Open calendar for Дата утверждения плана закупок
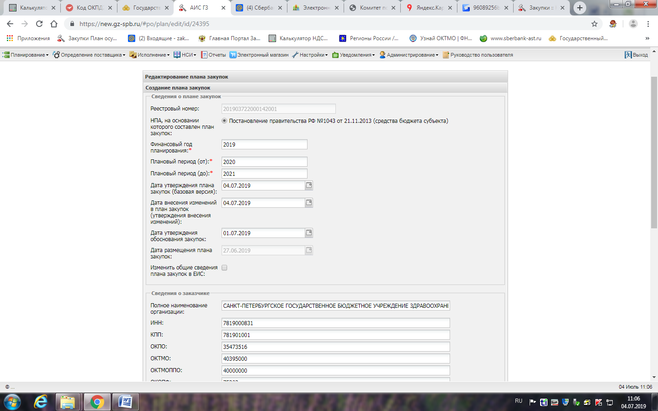This screenshot has height=411, width=658. tap(309, 185)
